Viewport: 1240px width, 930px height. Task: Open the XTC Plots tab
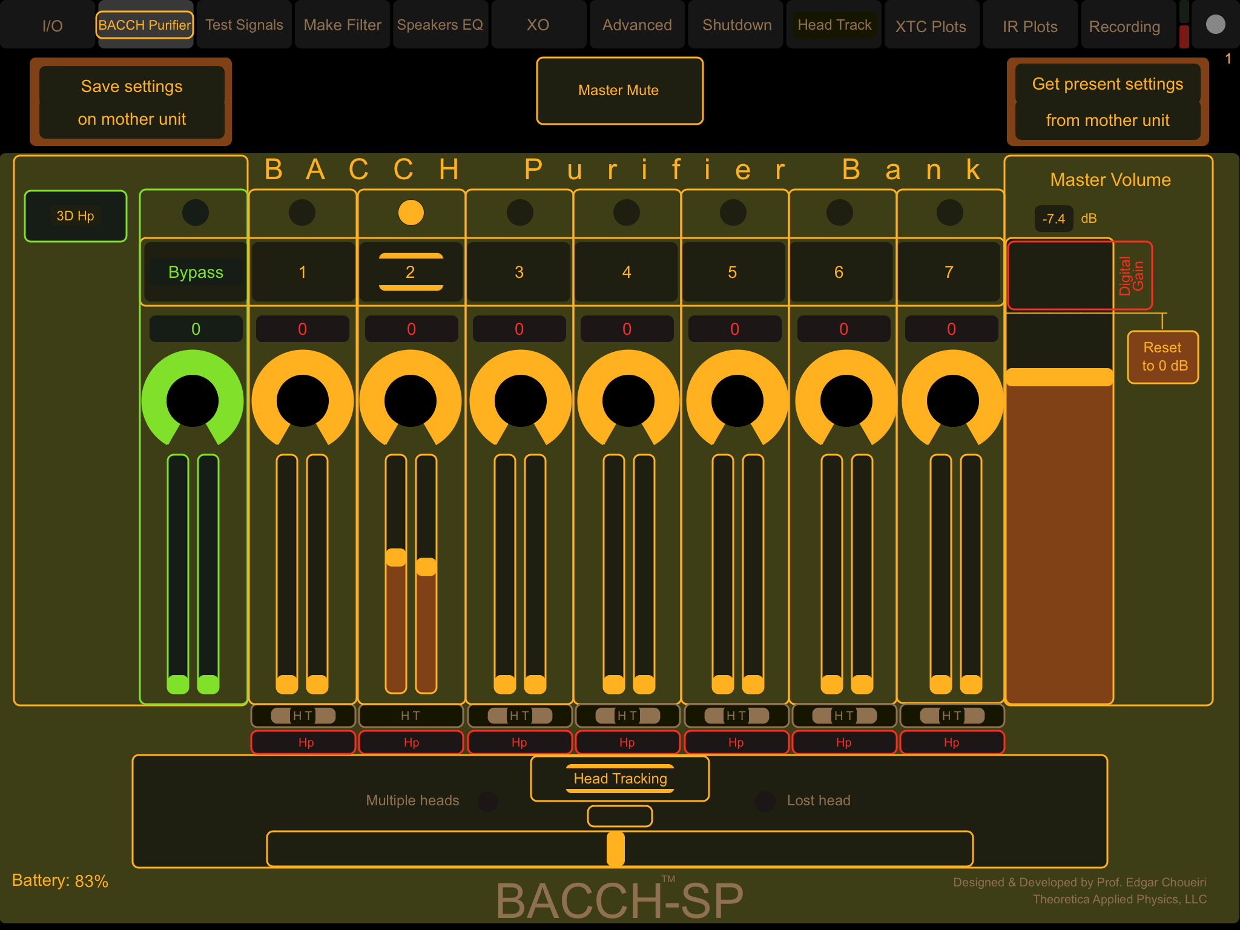point(931,25)
